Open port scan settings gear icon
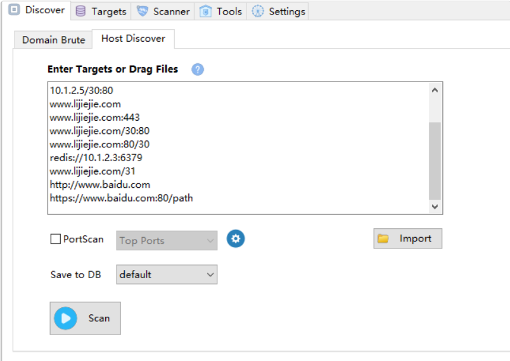 click(x=236, y=238)
